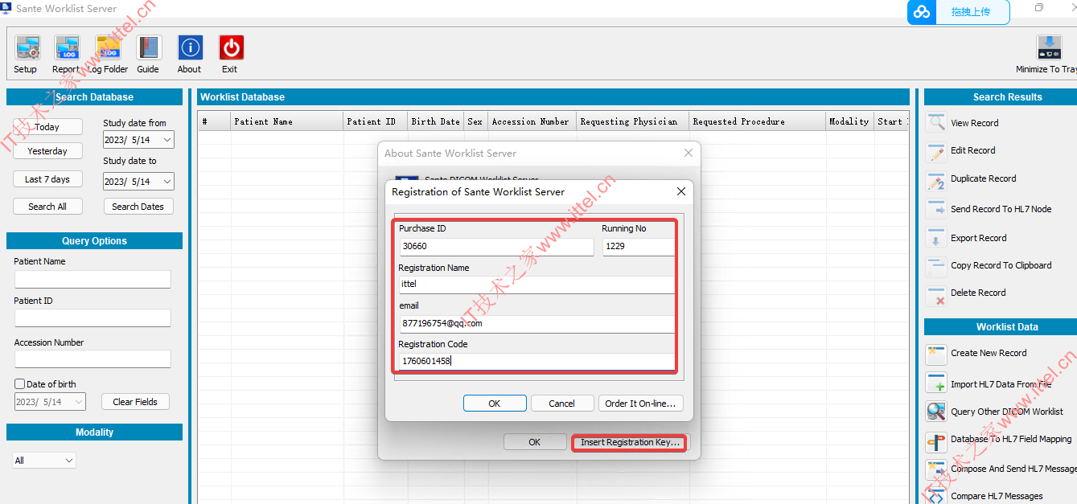This screenshot has height=504, width=1077.
Task: Click the Order It On-line button
Action: 641,404
